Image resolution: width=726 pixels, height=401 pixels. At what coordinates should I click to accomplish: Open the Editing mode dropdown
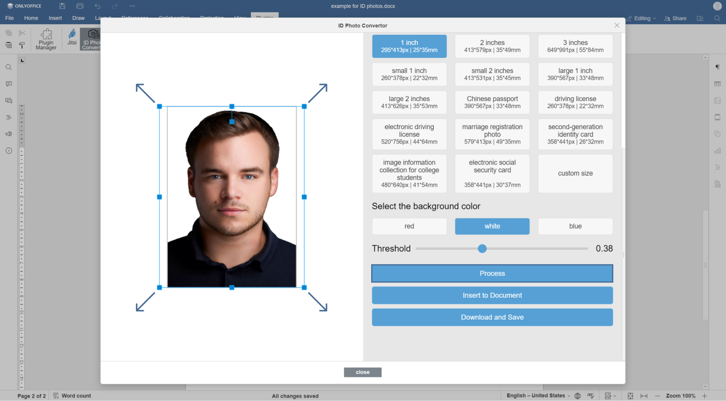(641, 18)
